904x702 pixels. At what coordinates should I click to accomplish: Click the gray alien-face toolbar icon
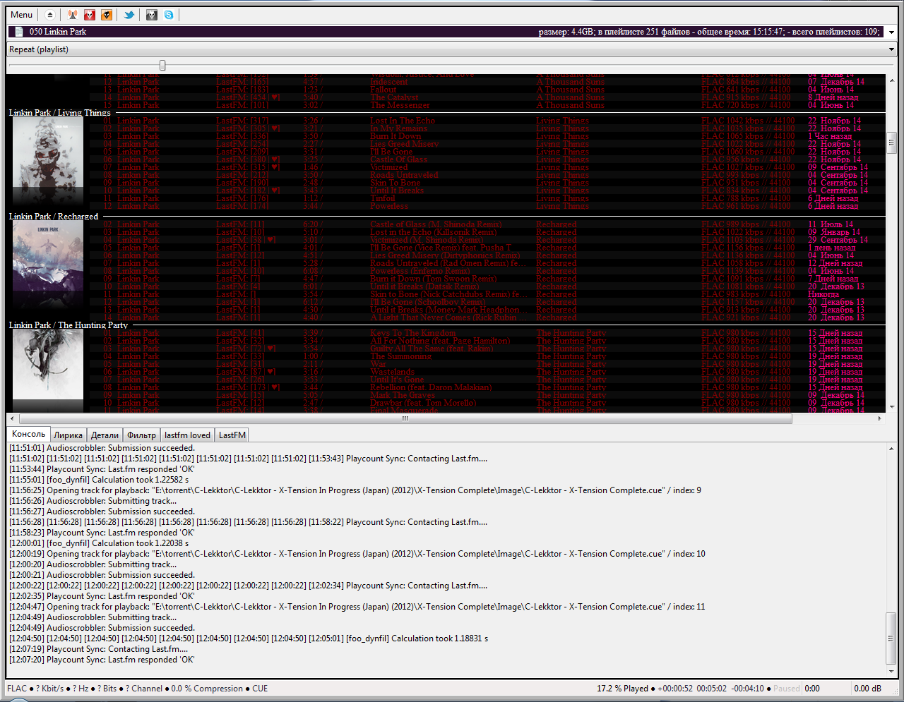click(151, 15)
